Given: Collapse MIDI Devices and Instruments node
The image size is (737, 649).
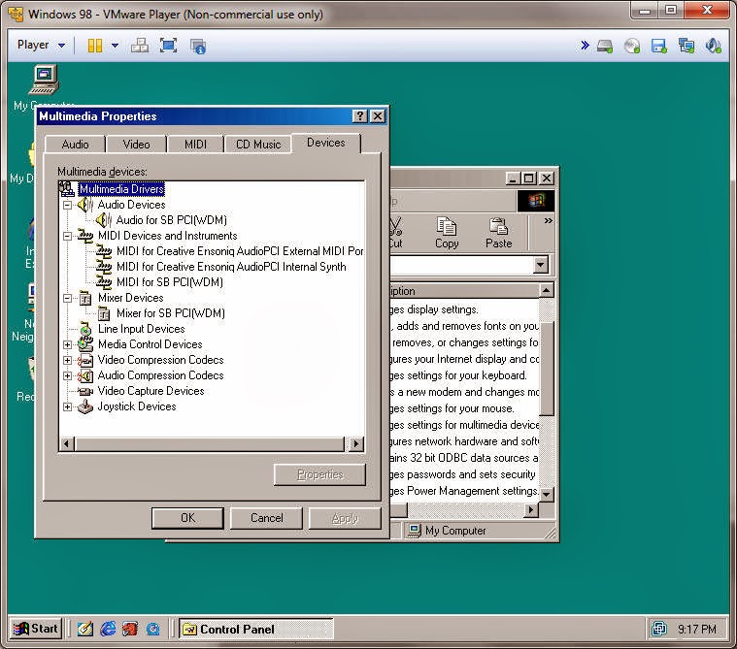Looking at the screenshot, I should tap(67, 236).
